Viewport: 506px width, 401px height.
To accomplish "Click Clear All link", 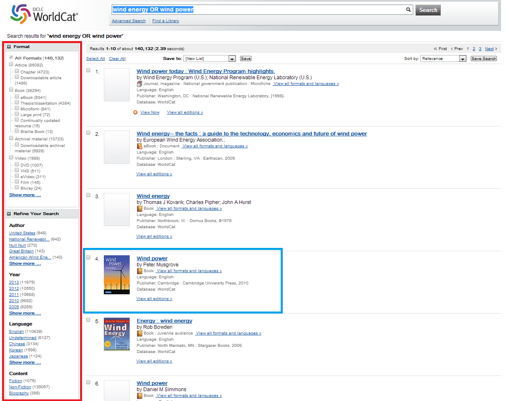I will (x=117, y=59).
